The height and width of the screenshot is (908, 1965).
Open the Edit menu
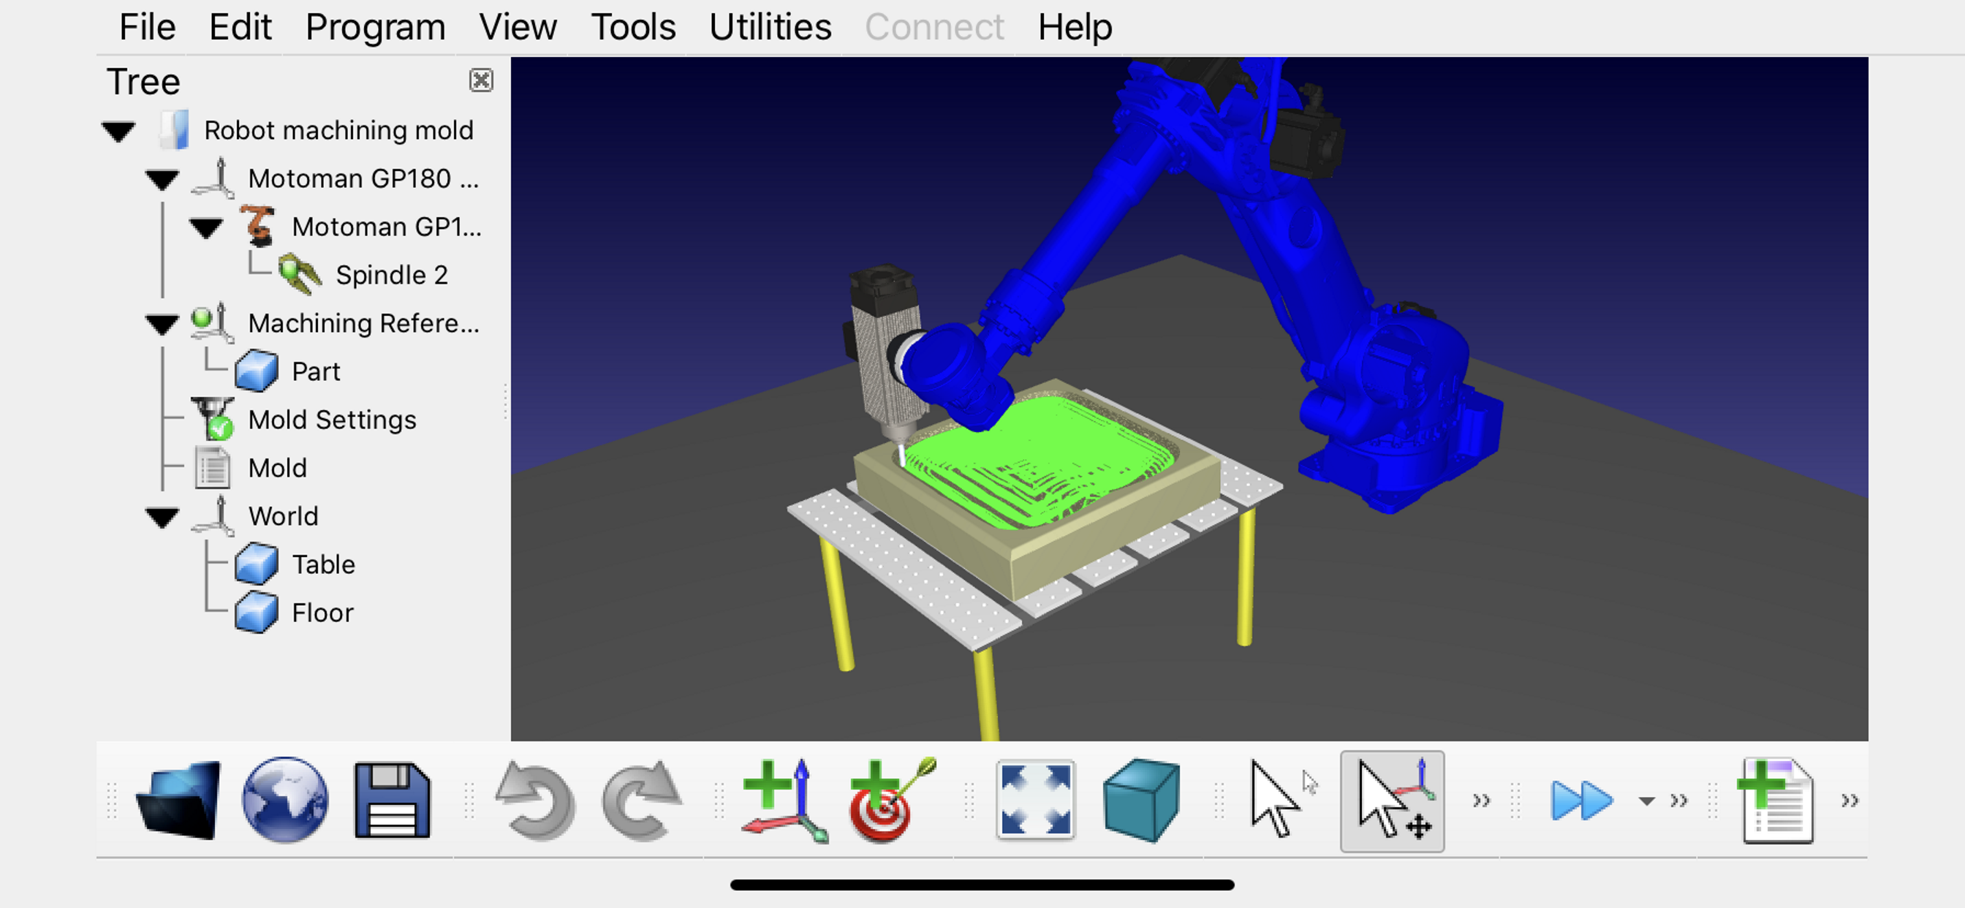coord(241,28)
